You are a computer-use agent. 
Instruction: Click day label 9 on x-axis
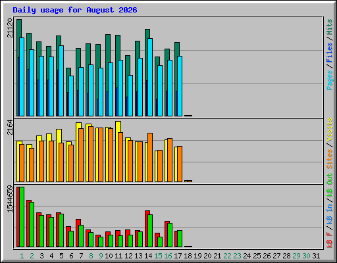[101, 256]
